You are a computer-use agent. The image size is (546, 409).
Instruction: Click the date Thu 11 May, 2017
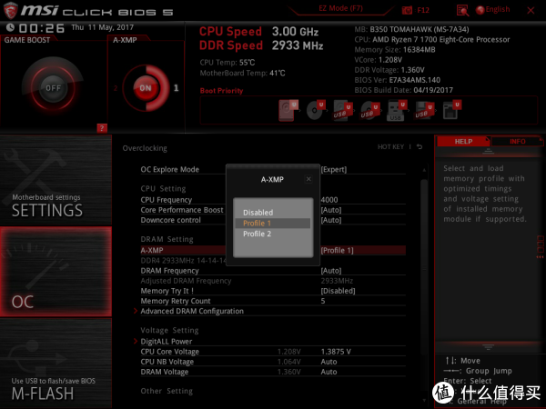click(x=102, y=27)
